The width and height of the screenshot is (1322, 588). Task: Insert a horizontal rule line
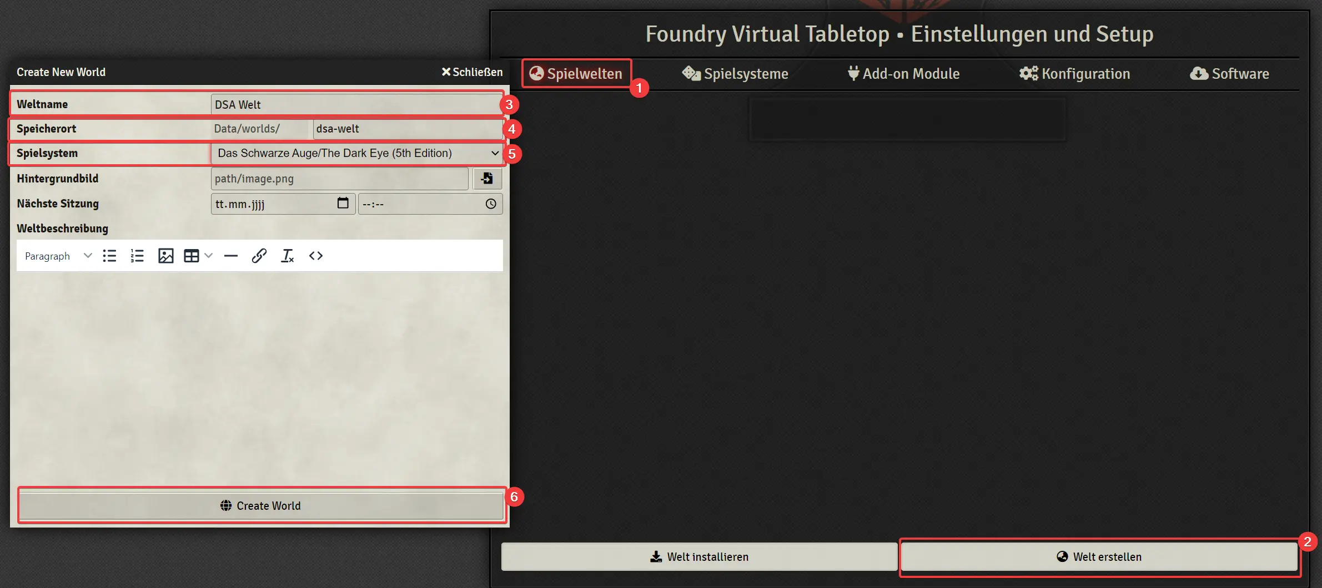[x=231, y=256]
